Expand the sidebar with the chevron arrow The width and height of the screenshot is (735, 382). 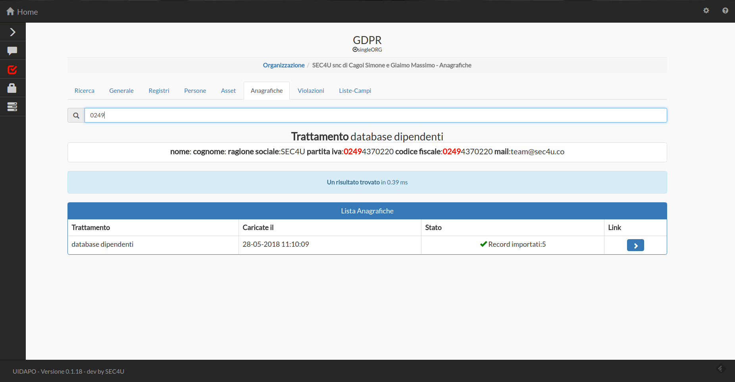click(13, 32)
